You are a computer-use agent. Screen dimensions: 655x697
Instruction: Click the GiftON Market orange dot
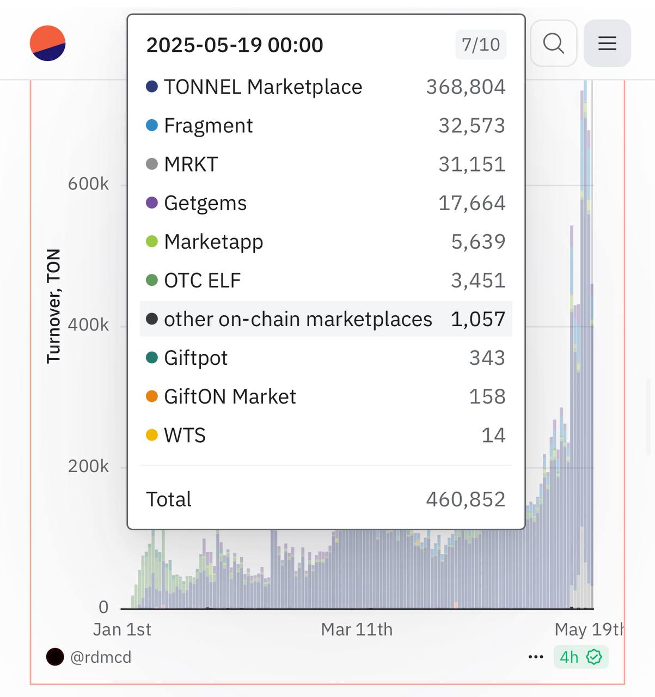tap(152, 396)
